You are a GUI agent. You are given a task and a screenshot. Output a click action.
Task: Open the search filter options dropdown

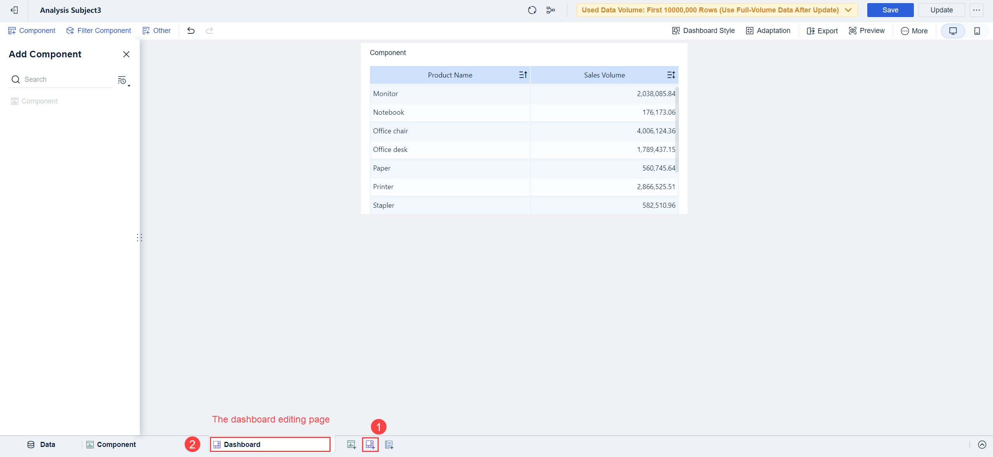click(x=123, y=80)
